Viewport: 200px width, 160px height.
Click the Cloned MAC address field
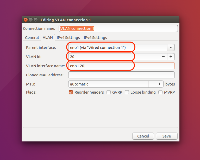tap(121, 75)
